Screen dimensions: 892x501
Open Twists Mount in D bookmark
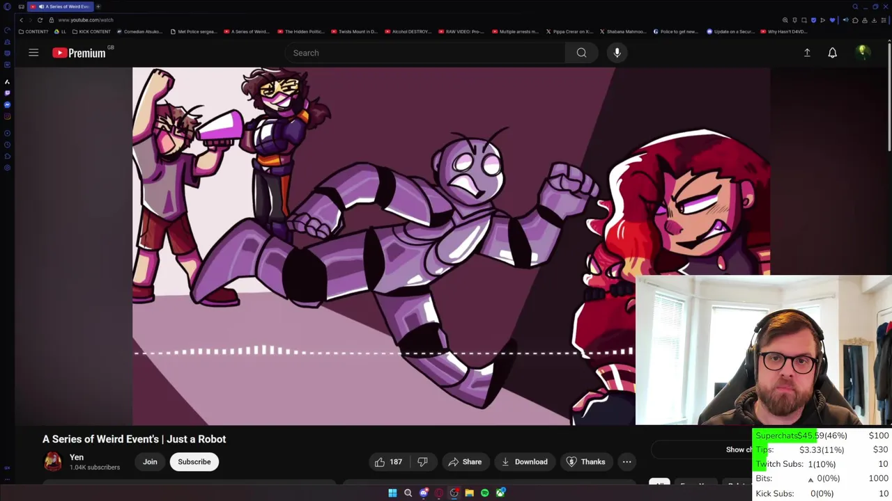(x=354, y=31)
